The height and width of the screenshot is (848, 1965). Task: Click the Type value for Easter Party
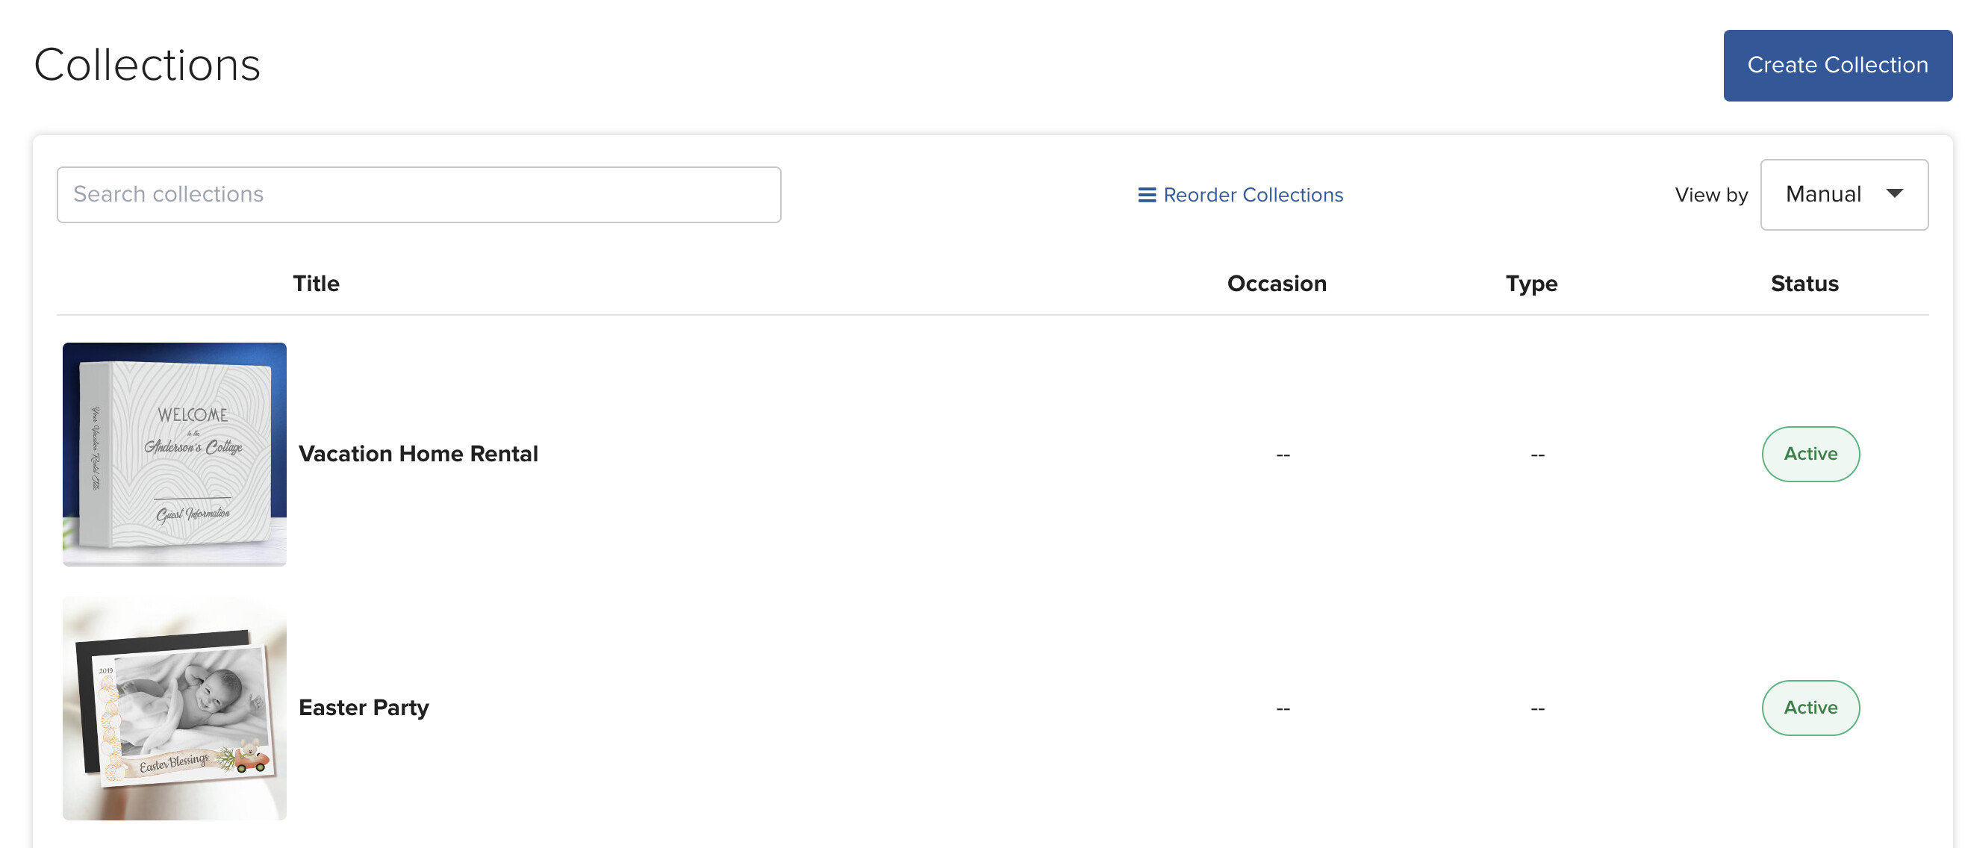(1537, 709)
